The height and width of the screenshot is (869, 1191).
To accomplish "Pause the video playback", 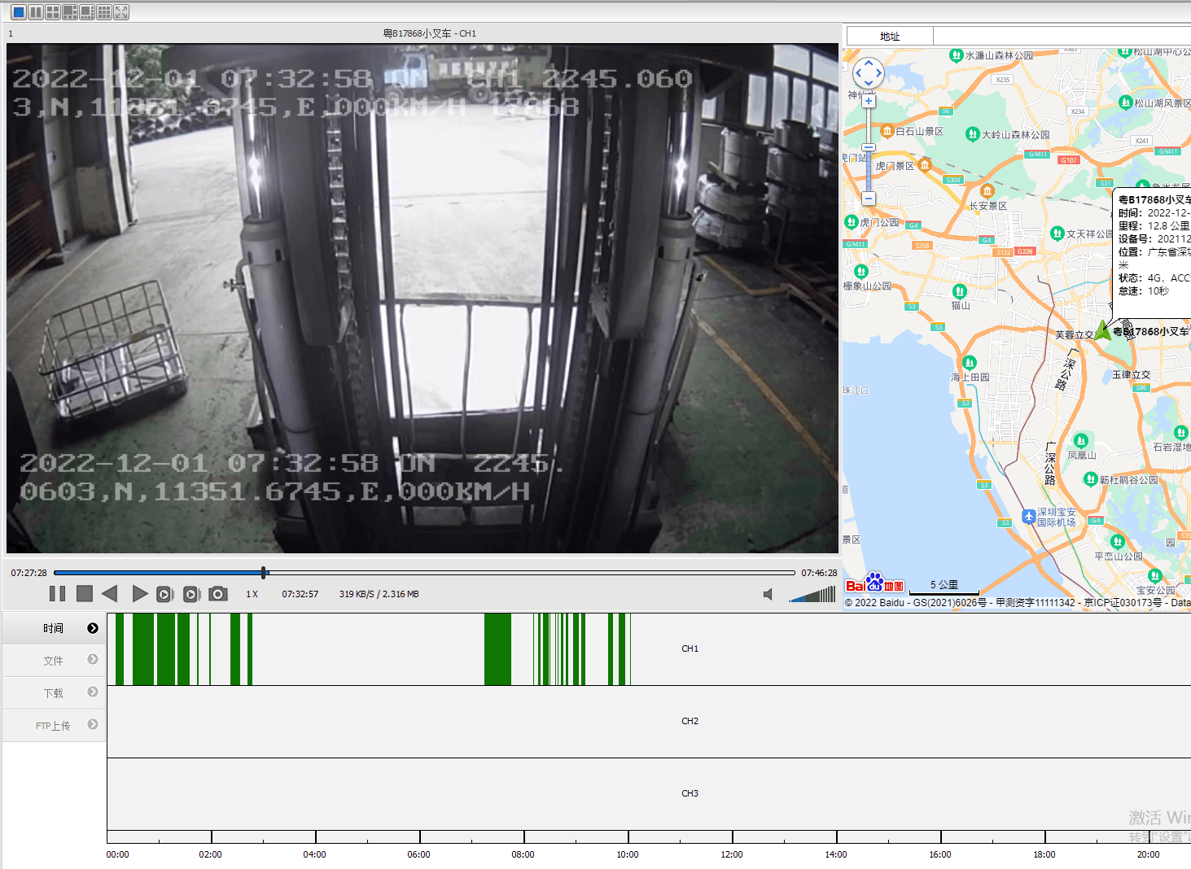I will [57, 594].
